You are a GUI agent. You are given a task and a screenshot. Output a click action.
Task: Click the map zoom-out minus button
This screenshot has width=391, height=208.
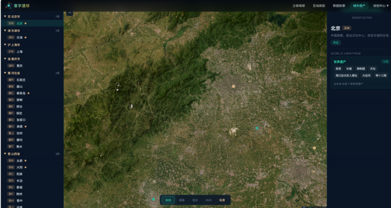pos(69,13)
